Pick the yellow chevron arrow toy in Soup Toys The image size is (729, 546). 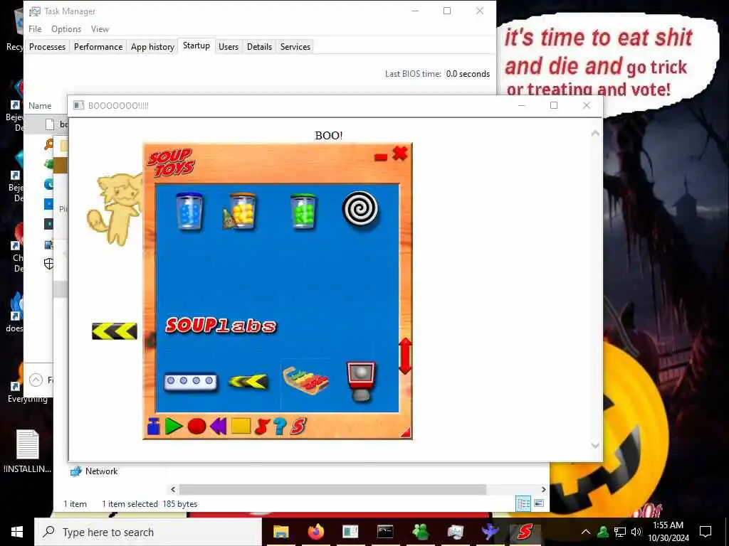click(248, 382)
